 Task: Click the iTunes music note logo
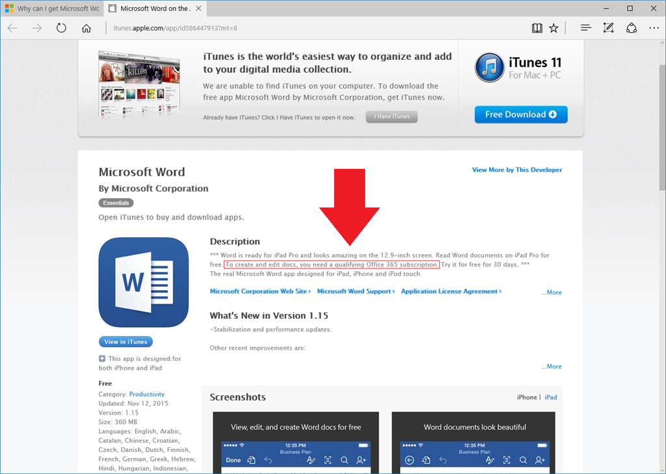490,68
